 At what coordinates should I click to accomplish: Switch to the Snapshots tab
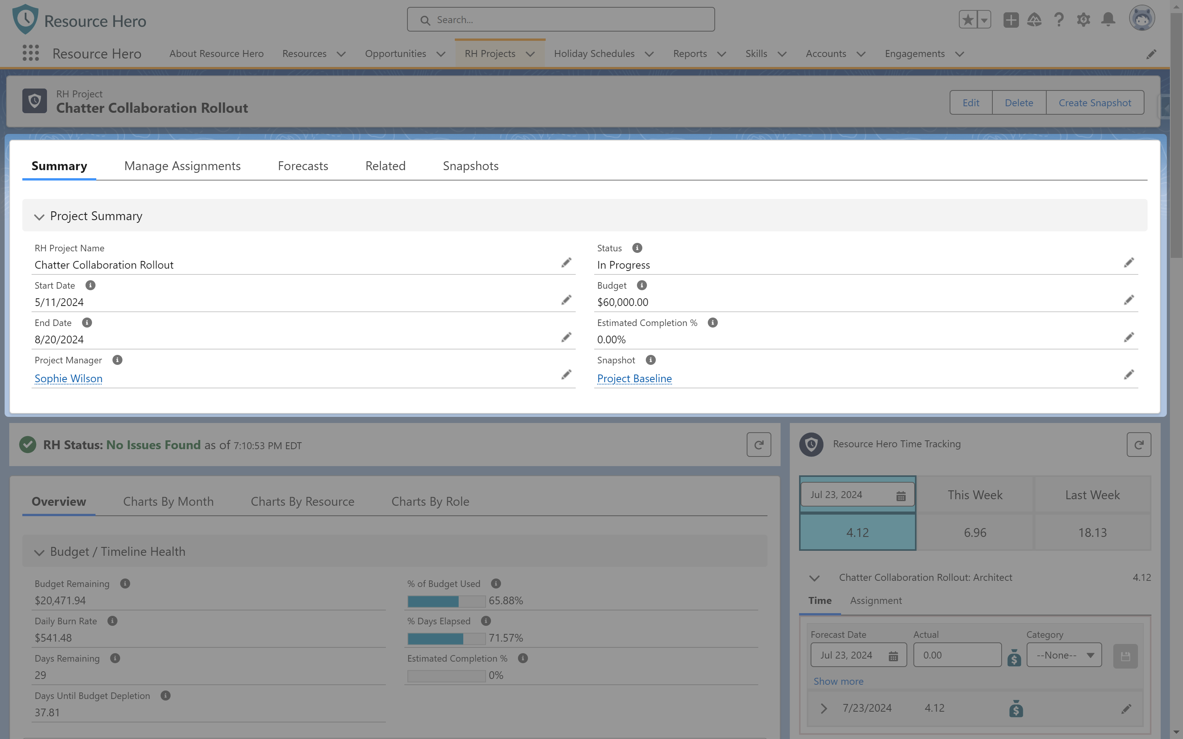tap(470, 166)
